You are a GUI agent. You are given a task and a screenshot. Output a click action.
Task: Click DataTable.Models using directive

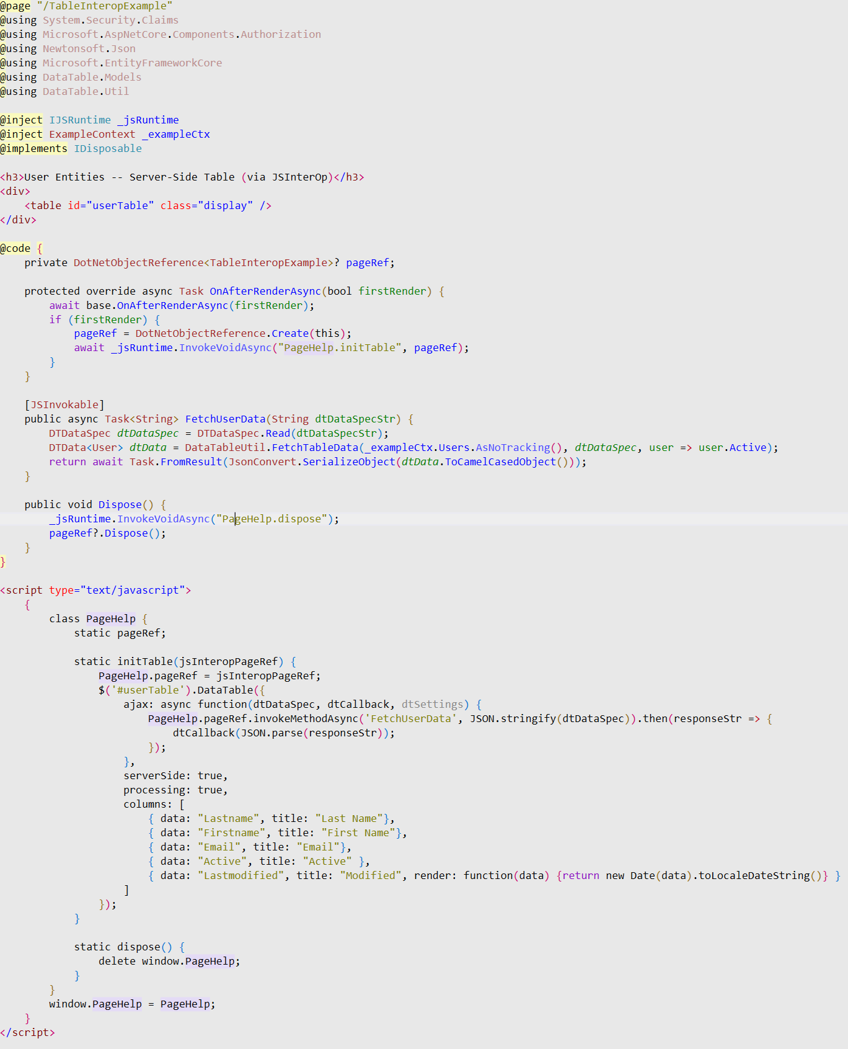92,78
